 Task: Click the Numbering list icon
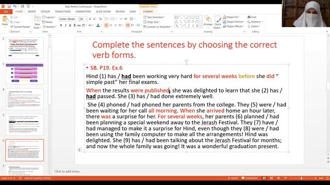coord(113,19)
